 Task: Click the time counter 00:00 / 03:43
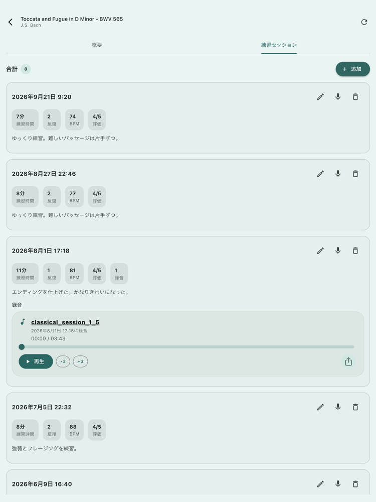(48, 338)
